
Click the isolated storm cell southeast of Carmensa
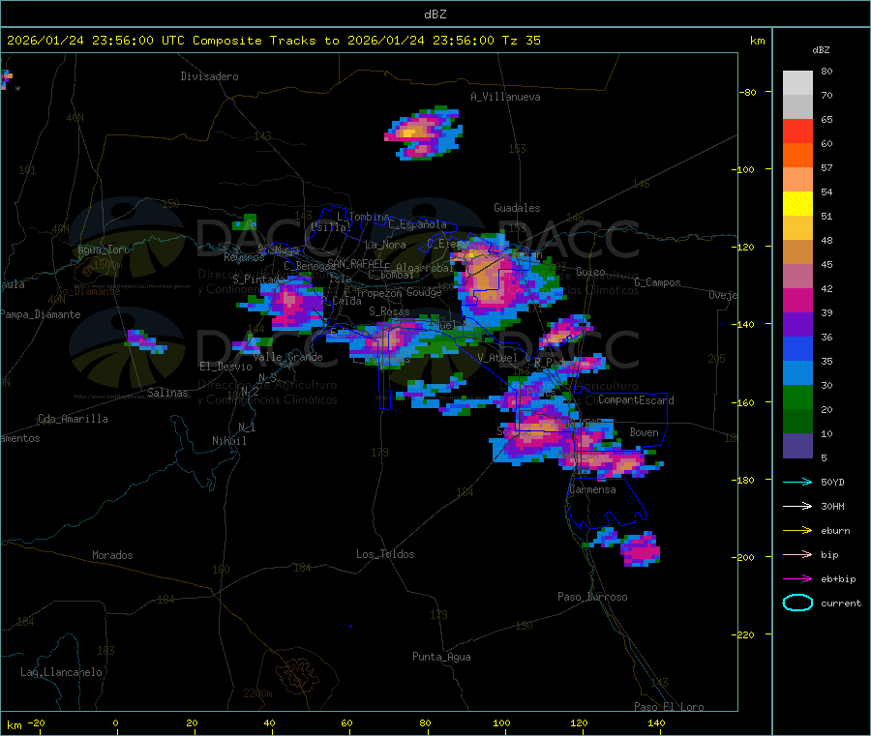click(x=640, y=549)
